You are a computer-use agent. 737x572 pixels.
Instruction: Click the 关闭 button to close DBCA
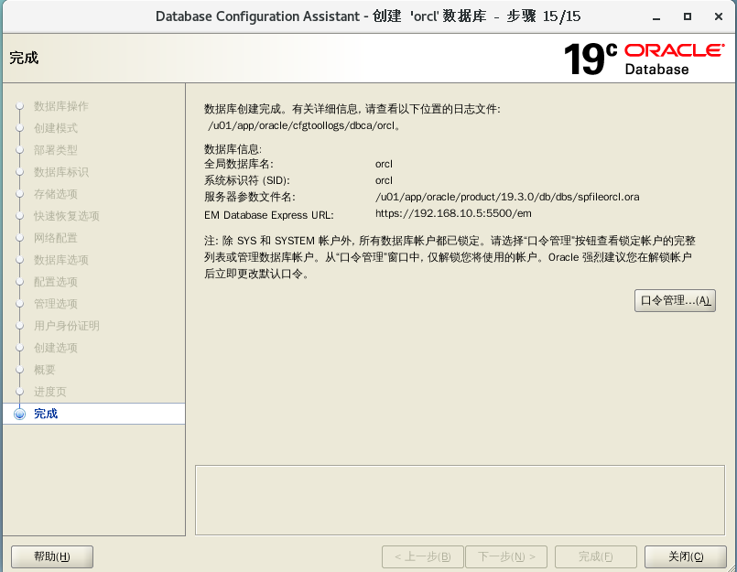coord(685,556)
